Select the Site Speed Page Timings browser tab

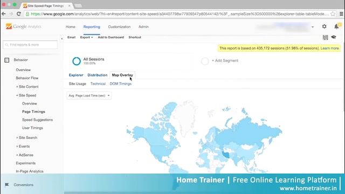pos(46,6)
